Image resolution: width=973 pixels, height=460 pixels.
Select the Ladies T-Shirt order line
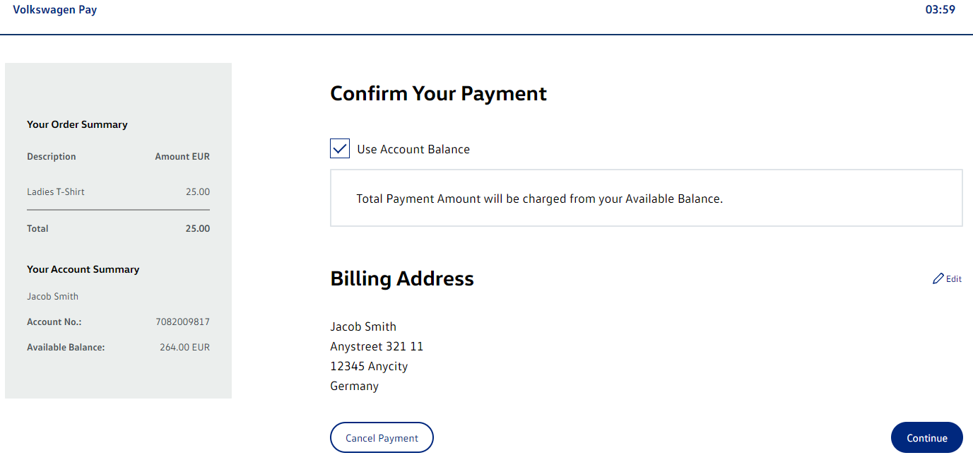point(56,191)
